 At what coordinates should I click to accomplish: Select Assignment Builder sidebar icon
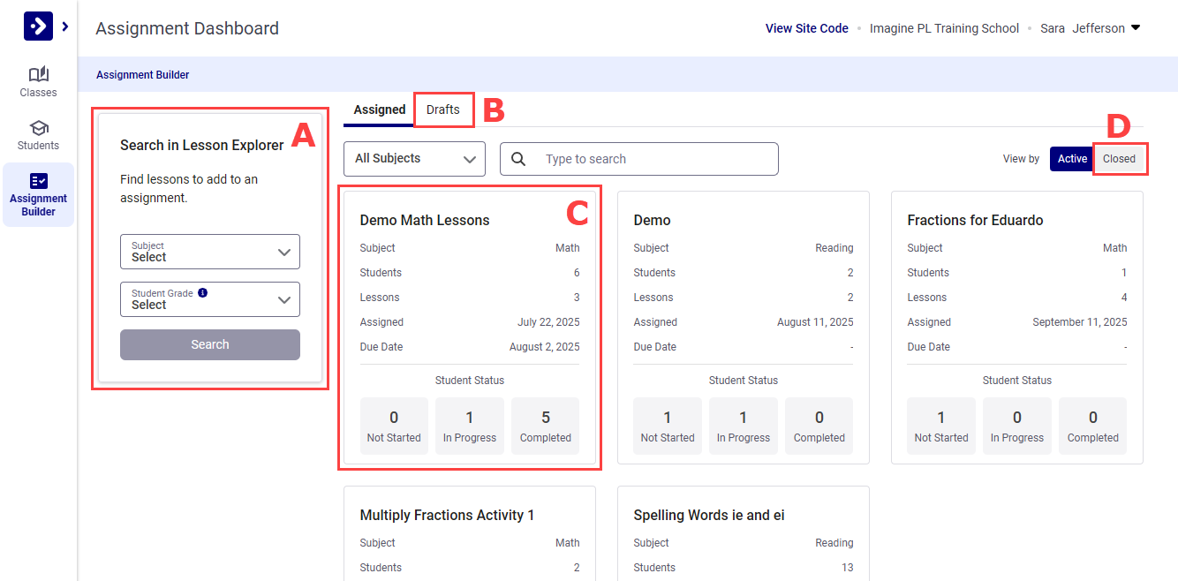[38, 194]
